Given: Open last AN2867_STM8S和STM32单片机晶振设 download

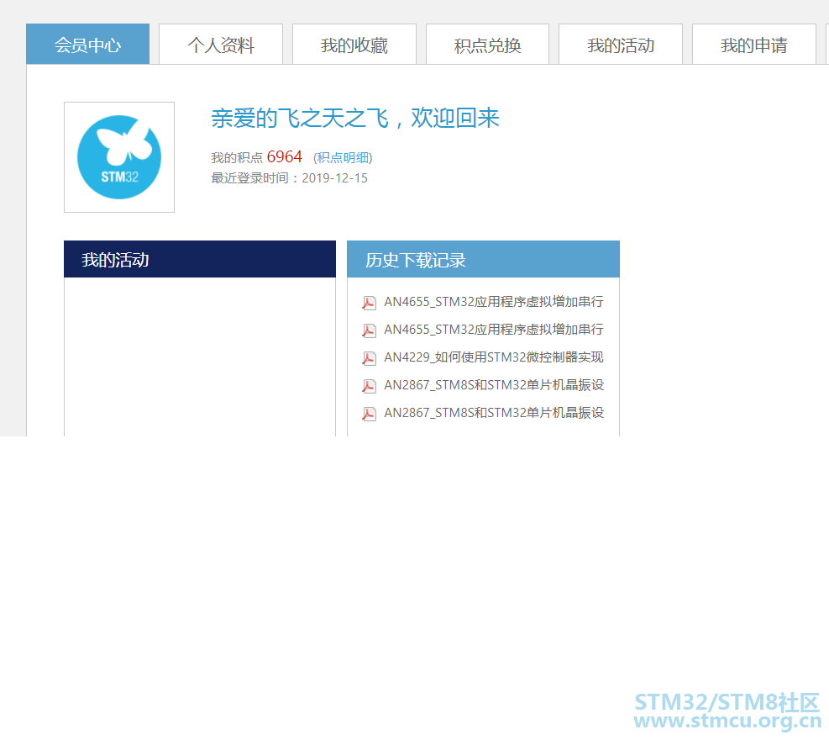Looking at the screenshot, I should 494,413.
